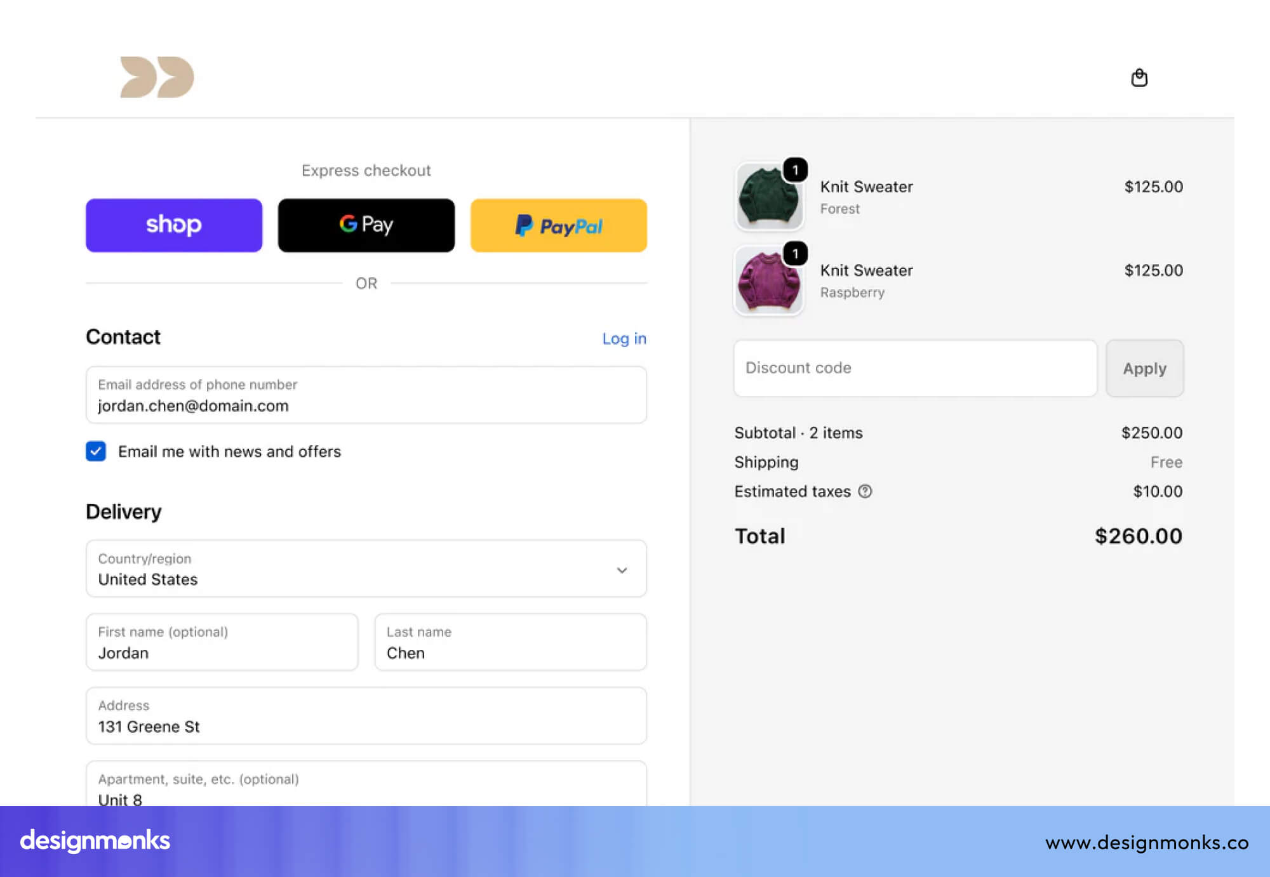Click the First name field with Jordan
Viewport: 1270px width, 877px height.
point(222,642)
